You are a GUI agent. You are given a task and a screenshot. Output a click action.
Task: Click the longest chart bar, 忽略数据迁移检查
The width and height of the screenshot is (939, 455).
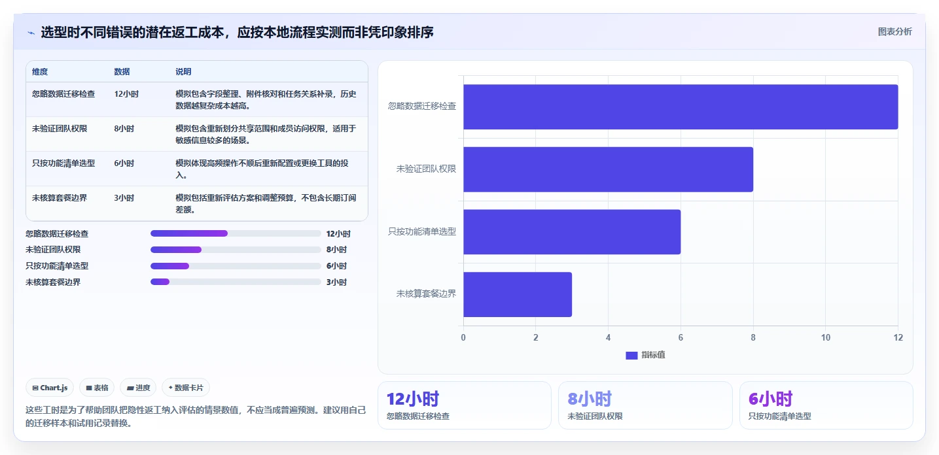(x=681, y=107)
